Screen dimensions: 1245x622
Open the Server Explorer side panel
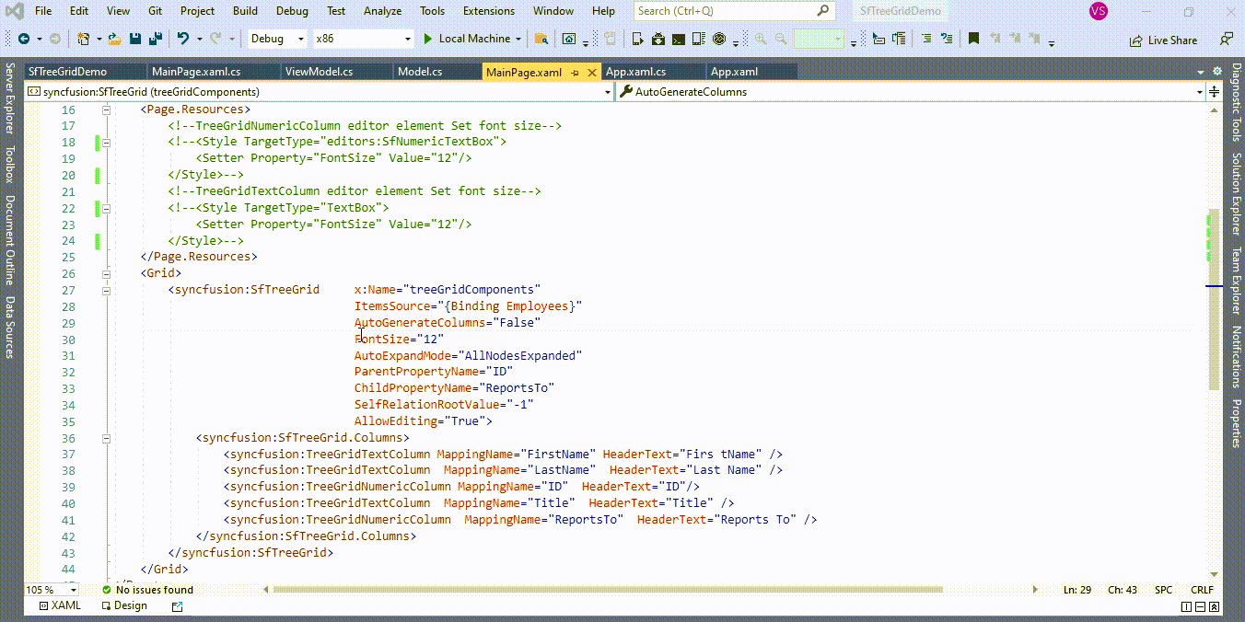coord(8,100)
